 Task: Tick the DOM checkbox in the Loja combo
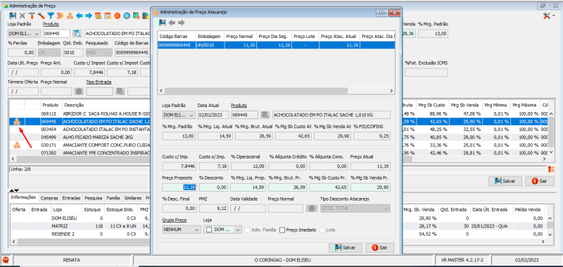(209, 230)
